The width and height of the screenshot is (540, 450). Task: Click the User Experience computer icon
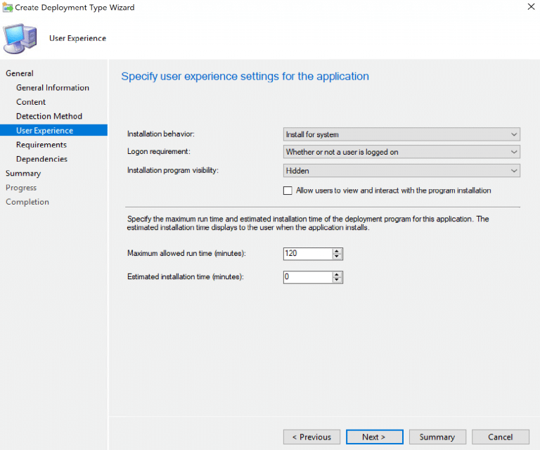pos(22,38)
